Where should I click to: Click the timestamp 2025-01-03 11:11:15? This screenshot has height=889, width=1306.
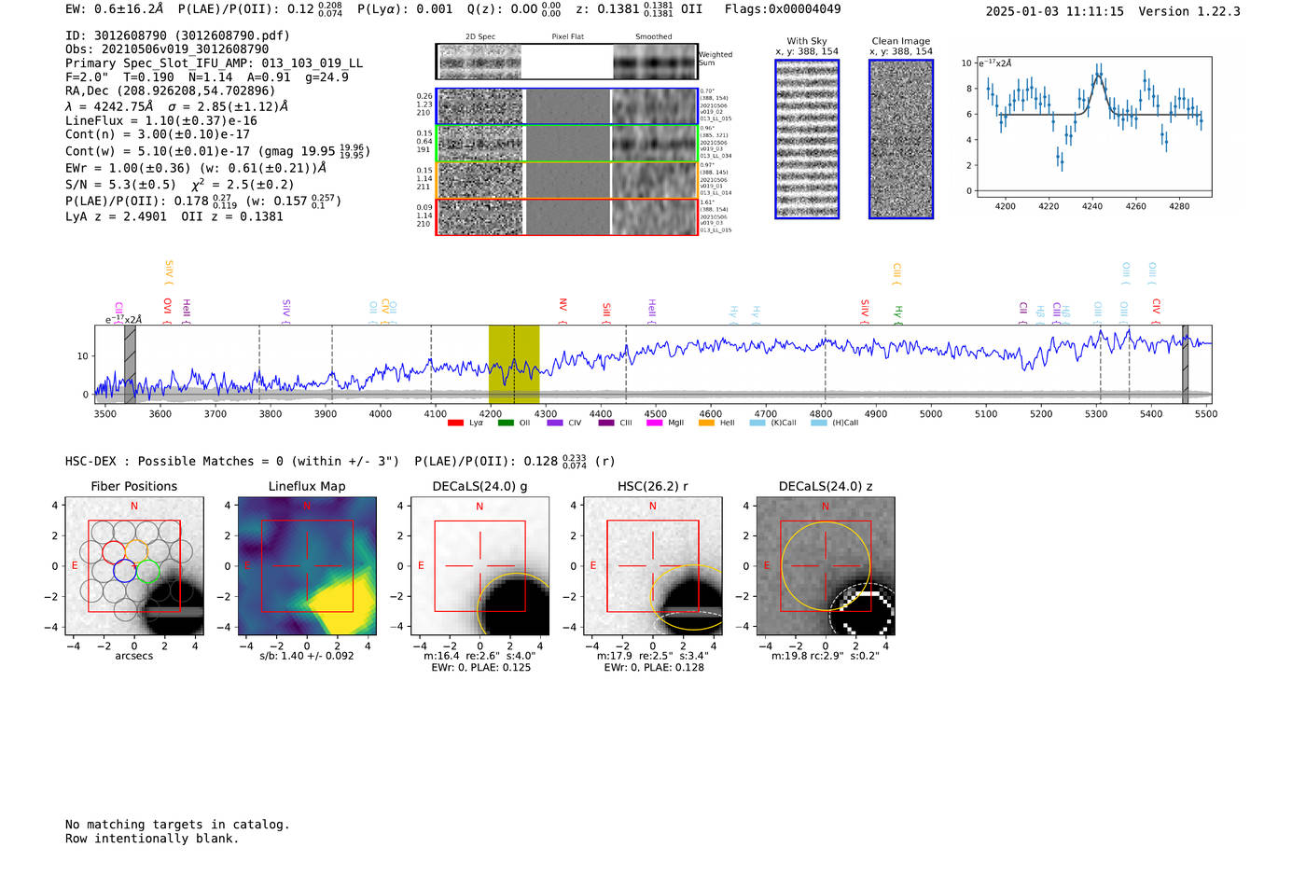[1055, 11]
